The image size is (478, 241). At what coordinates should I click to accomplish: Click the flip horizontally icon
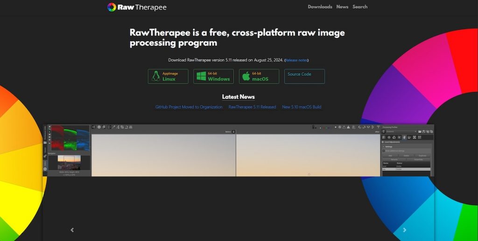368,127
